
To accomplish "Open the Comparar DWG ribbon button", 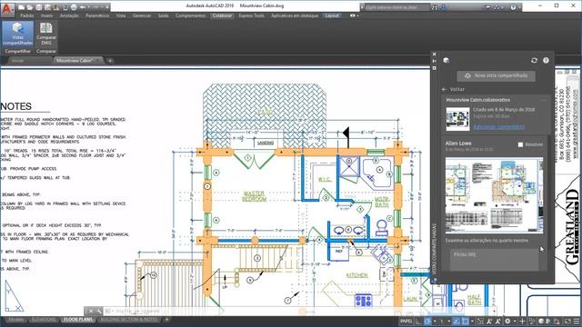I will 46,34.
